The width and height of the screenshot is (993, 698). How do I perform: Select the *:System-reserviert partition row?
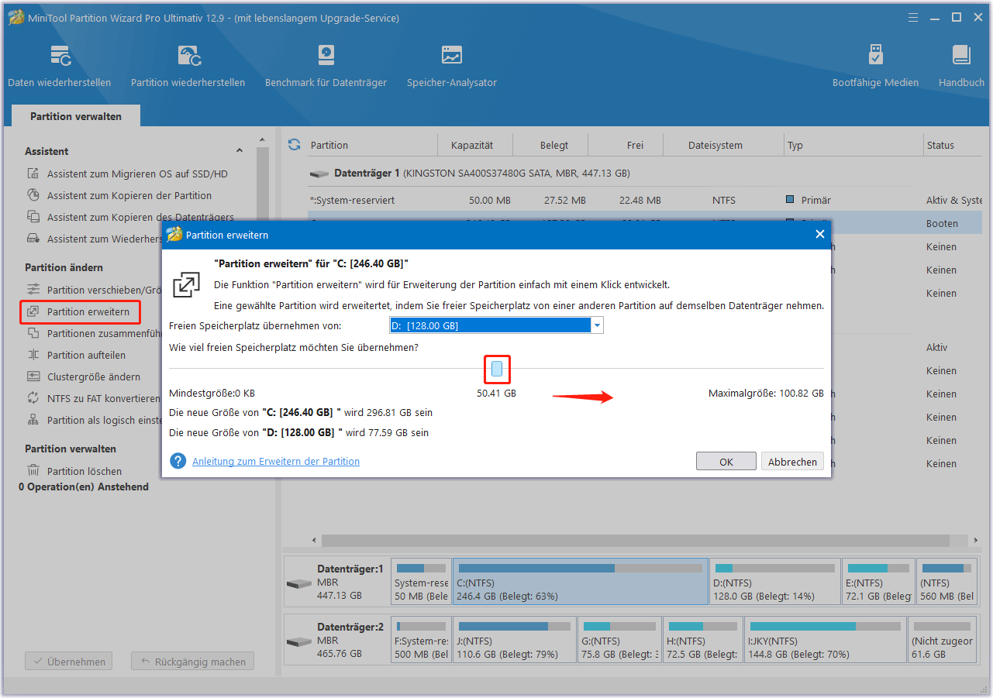click(645, 200)
